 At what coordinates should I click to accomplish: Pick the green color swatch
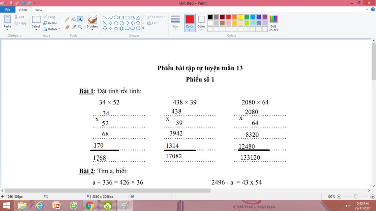[246, 17]
